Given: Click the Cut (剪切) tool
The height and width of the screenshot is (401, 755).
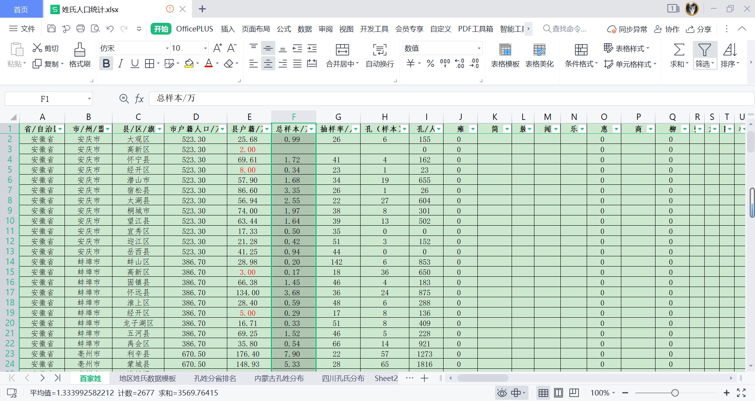Looking at the screenshot, I should (x=46, y=48).
